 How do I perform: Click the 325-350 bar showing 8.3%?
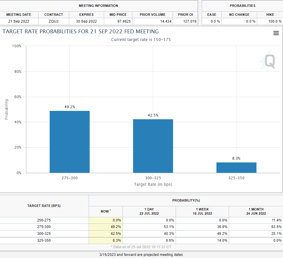point(236,167)
